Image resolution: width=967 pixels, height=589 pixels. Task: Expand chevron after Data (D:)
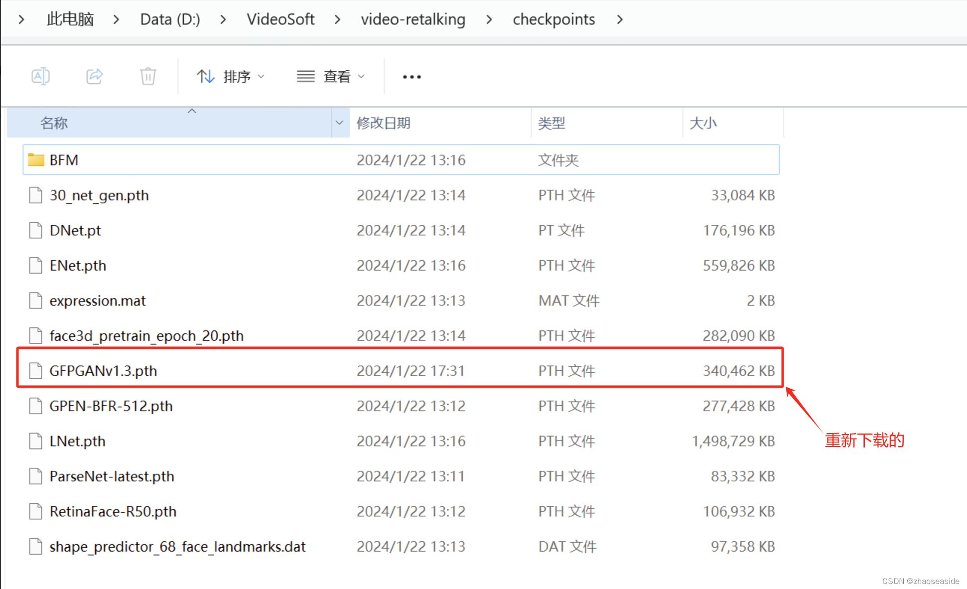223,19
